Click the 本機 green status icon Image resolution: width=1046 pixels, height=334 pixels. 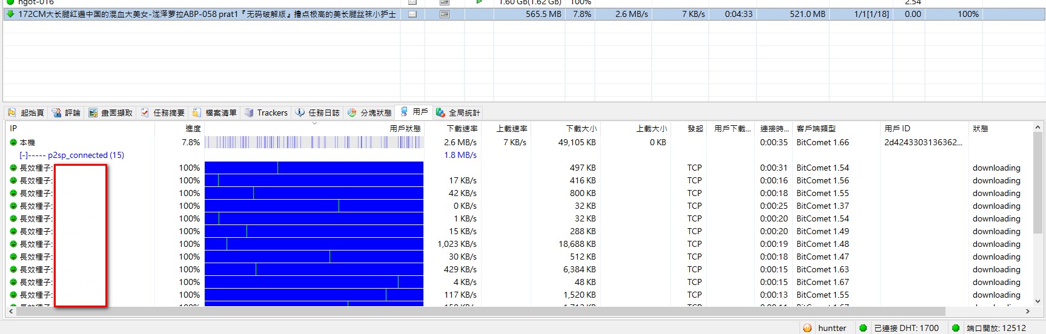coord(13,142)
